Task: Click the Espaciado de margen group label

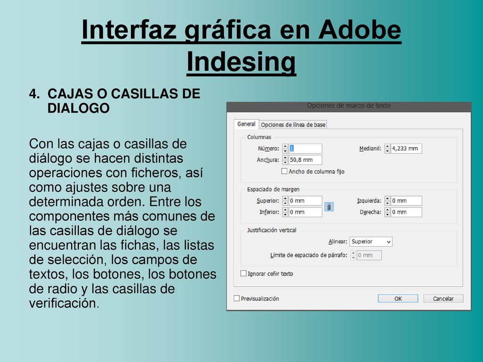Action: coord(273,189)
